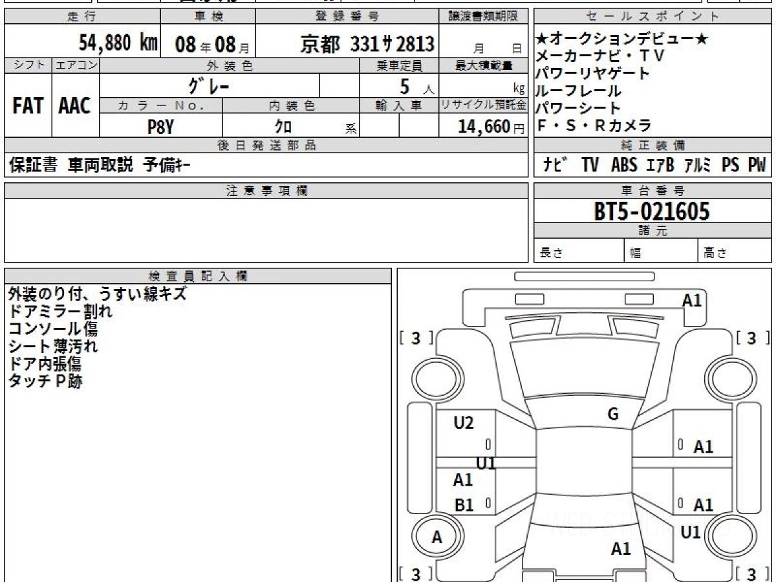Click the 輸入車 header cell

[x=399, y=105]
